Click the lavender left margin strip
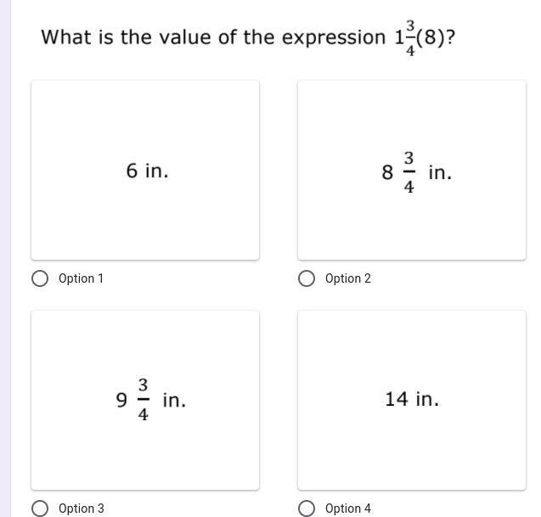Screen dimensions: 541x517 tap(5, 258)
